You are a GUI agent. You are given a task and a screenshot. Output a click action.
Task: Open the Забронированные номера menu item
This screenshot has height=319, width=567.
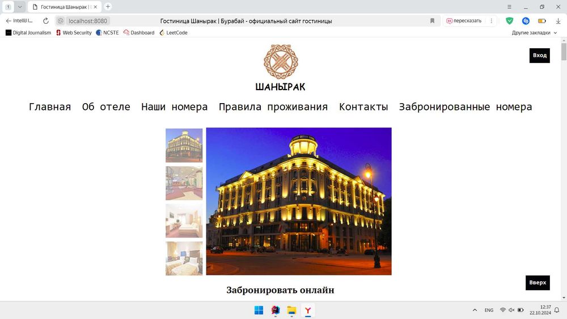pos(466,107)
